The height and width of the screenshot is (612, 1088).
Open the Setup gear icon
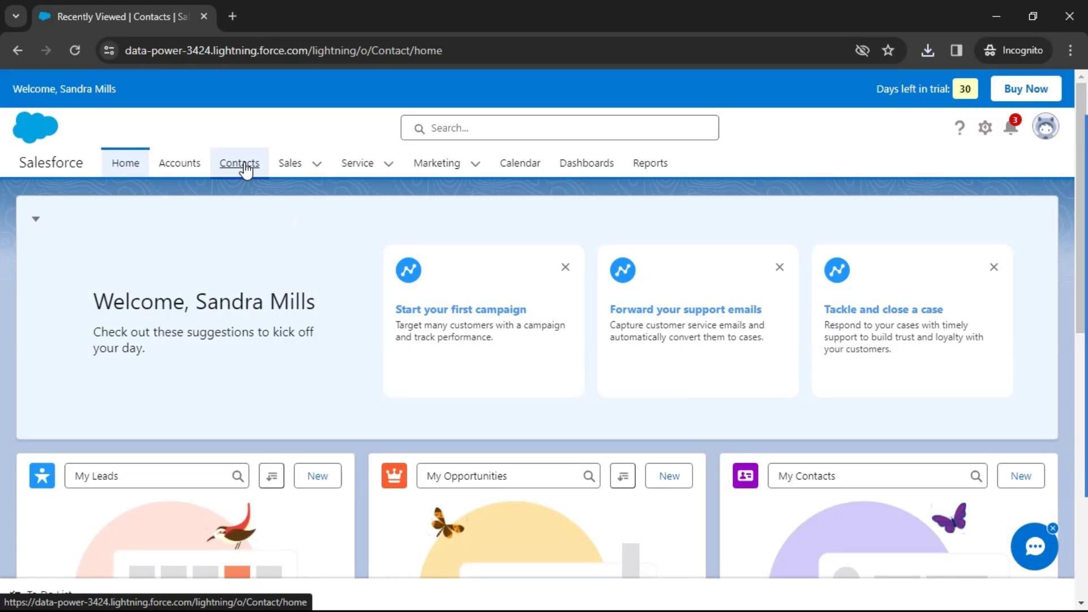coord(985,128)
